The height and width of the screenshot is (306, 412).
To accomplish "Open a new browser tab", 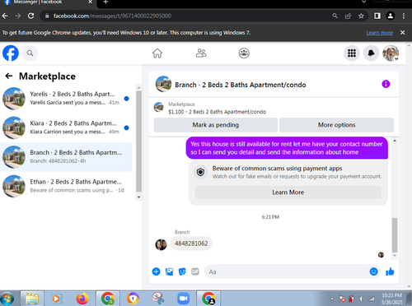I will (x=105, y=2).
